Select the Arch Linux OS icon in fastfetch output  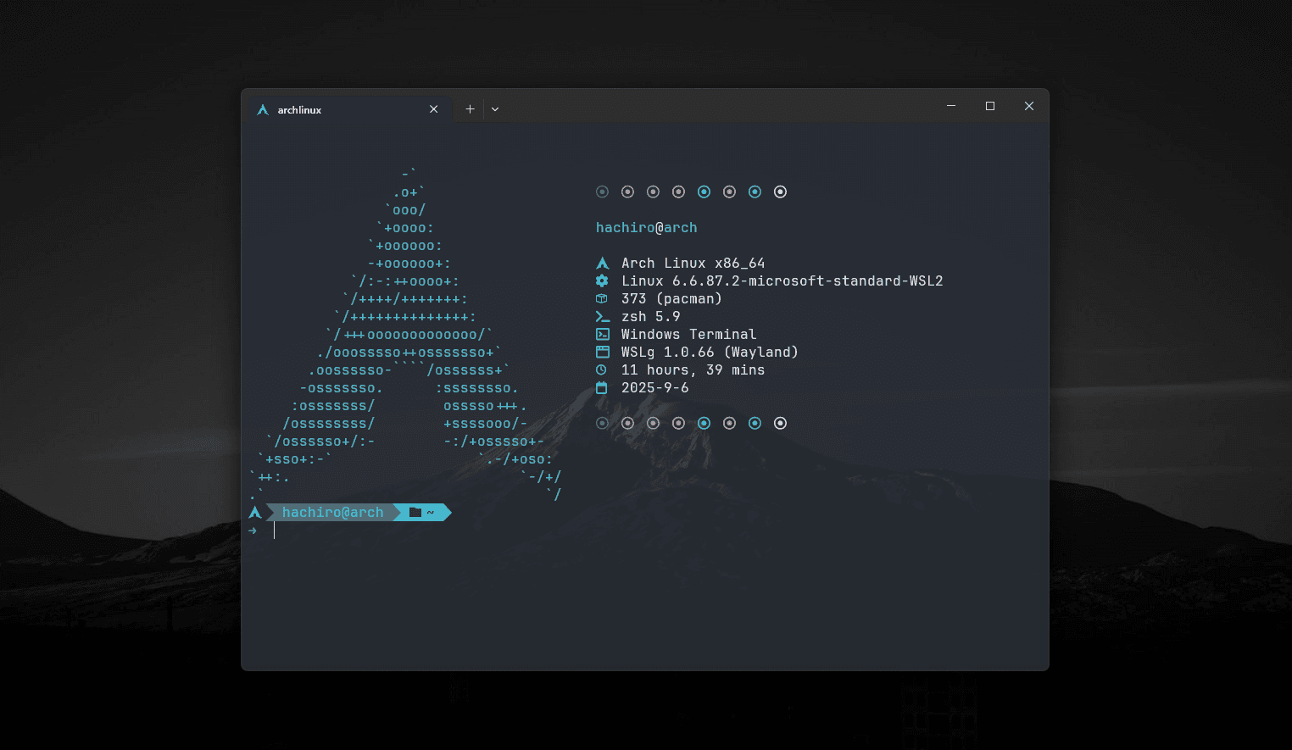[x=602, y=263]
